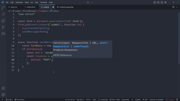Go forward with the right arrow
180x101 pixels.
point(92,3)
